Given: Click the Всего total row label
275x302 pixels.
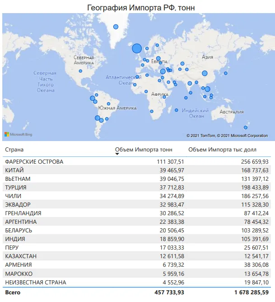Looking at the screenshot, I should [x=13, y=293].
